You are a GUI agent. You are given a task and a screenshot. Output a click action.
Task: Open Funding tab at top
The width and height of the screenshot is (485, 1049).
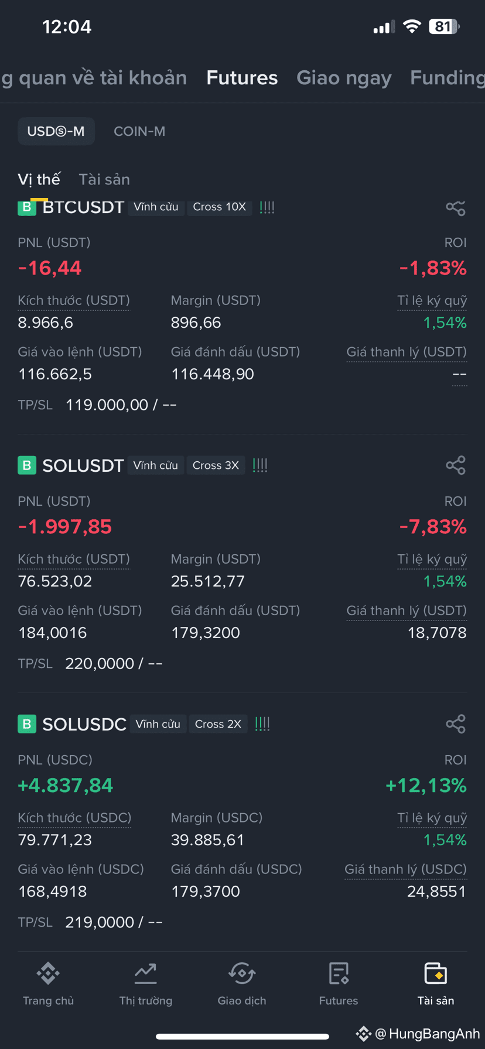(448, 78)
